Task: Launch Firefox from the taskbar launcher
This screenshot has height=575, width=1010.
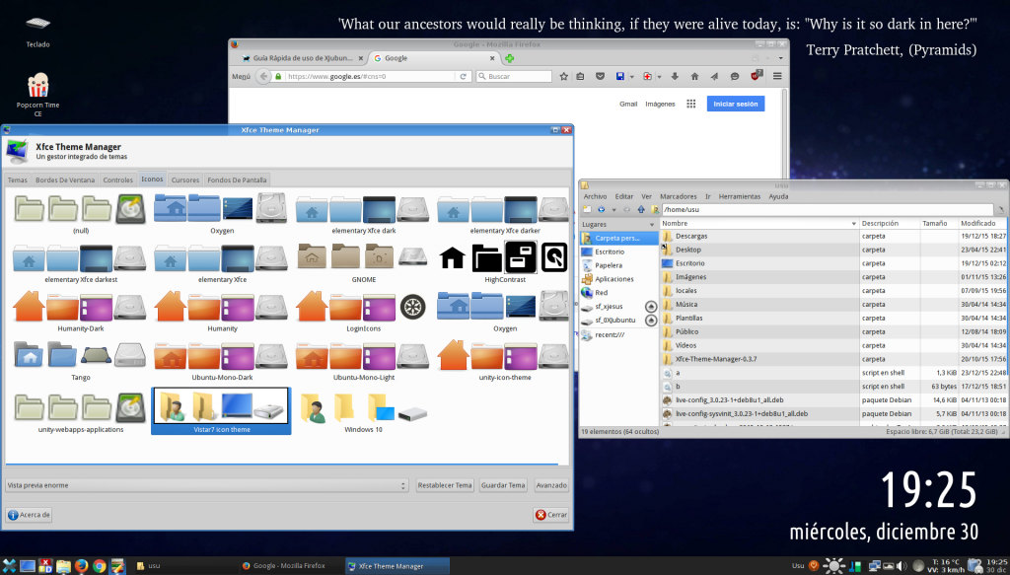Action: (81, 566)
